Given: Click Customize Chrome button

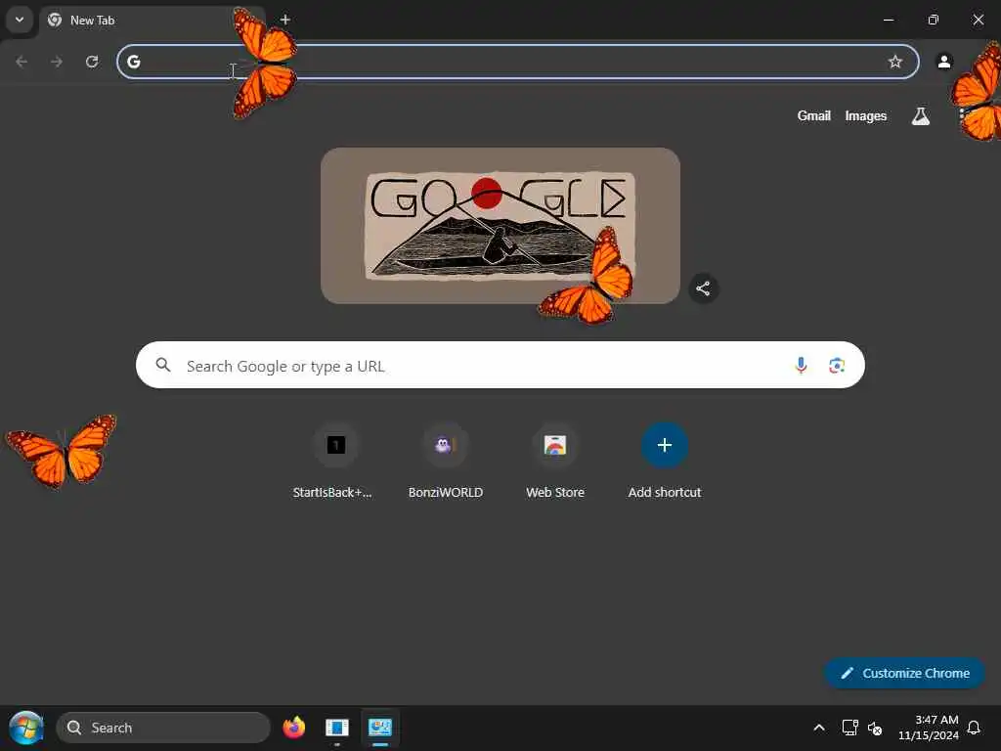Looking at the screenshot, I should (904, 673).
